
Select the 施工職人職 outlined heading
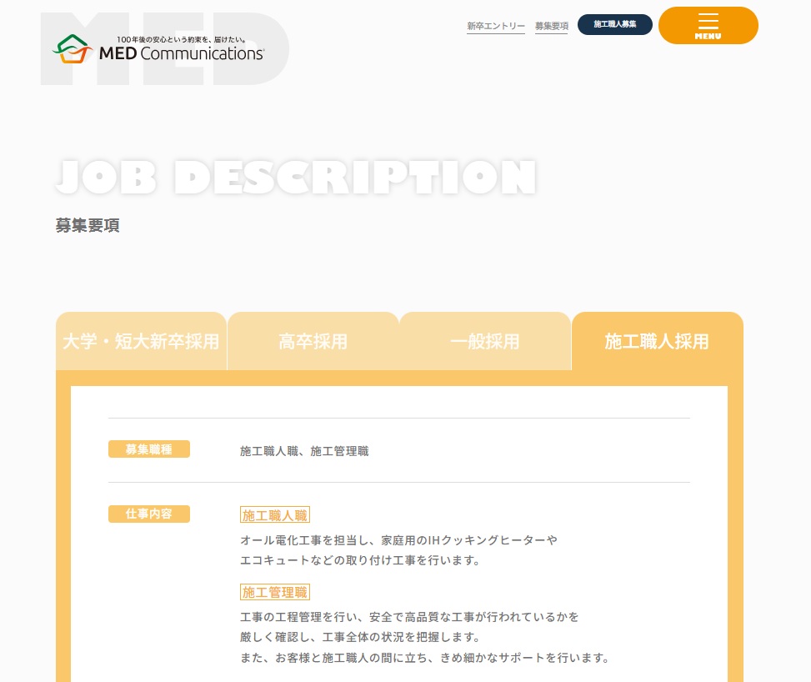[x=275, y=515]
